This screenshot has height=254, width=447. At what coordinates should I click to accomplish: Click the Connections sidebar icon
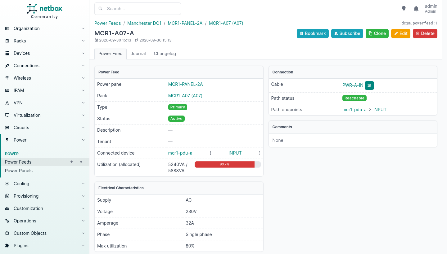(7, 66)
